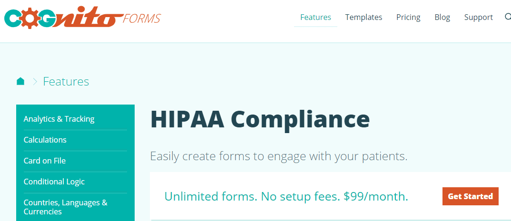
Task: Open Countries, Languages & Currencies
Action: pyautogui.click(x=66, y=207)
